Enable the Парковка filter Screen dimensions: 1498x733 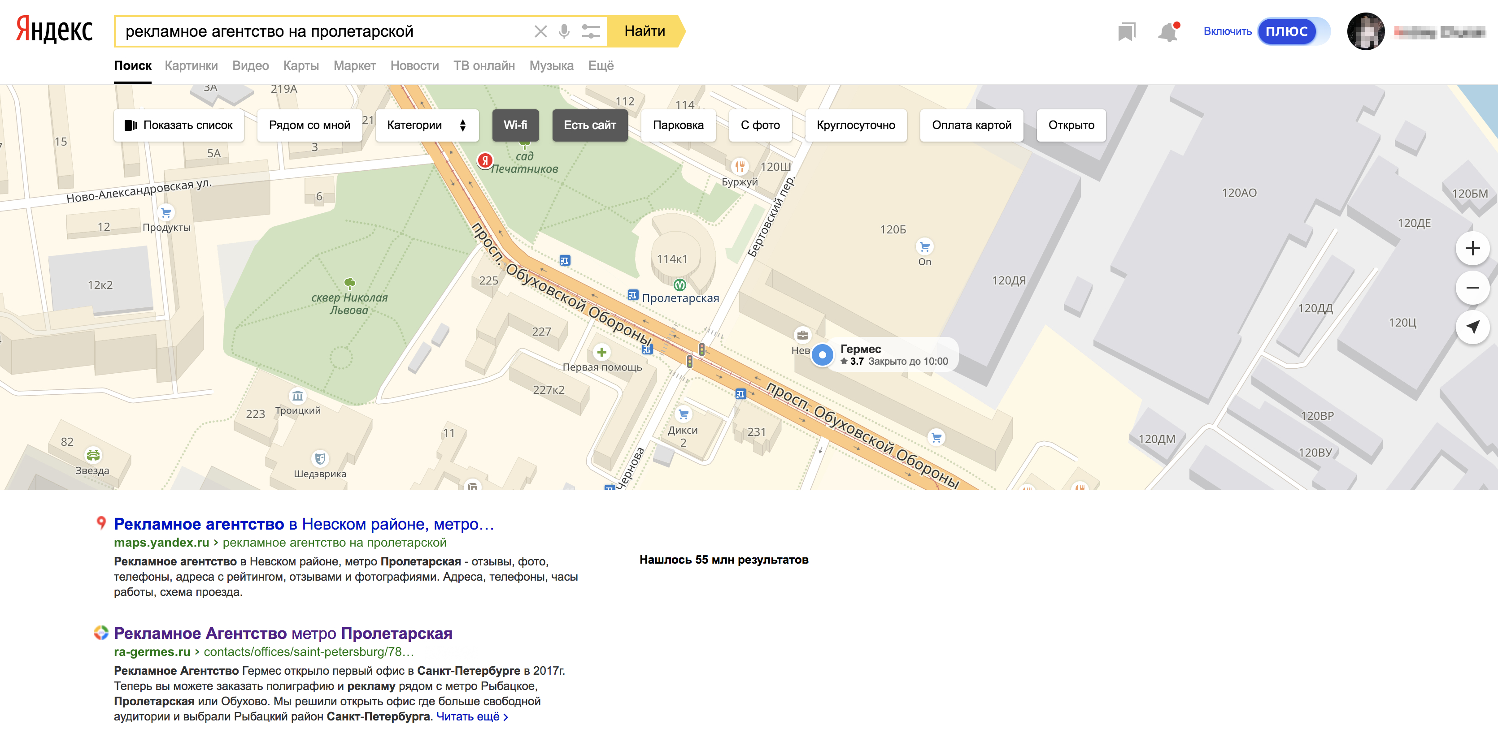678,125
